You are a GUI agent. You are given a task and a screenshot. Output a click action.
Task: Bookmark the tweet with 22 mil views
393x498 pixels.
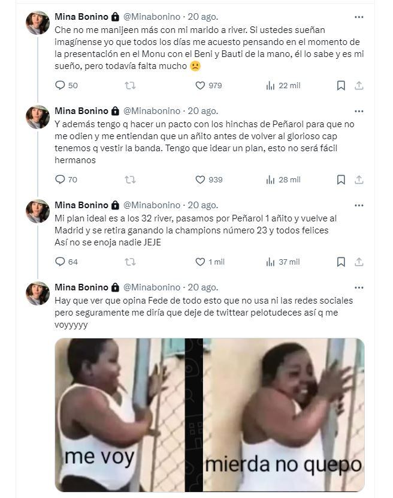pos(340,86)
